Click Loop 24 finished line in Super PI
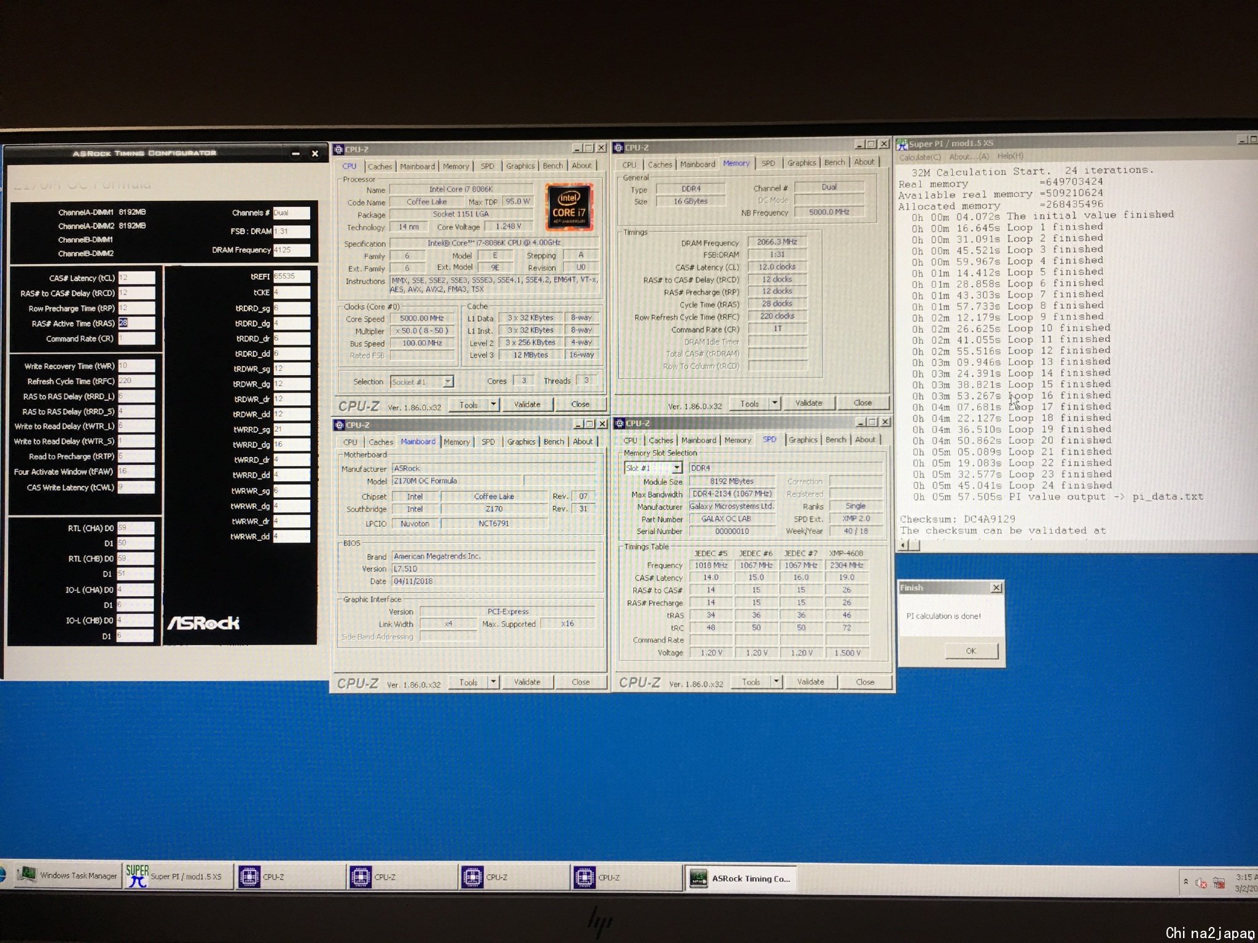This screenshot has width=1258, height=943. click(x=1011, y=486)
